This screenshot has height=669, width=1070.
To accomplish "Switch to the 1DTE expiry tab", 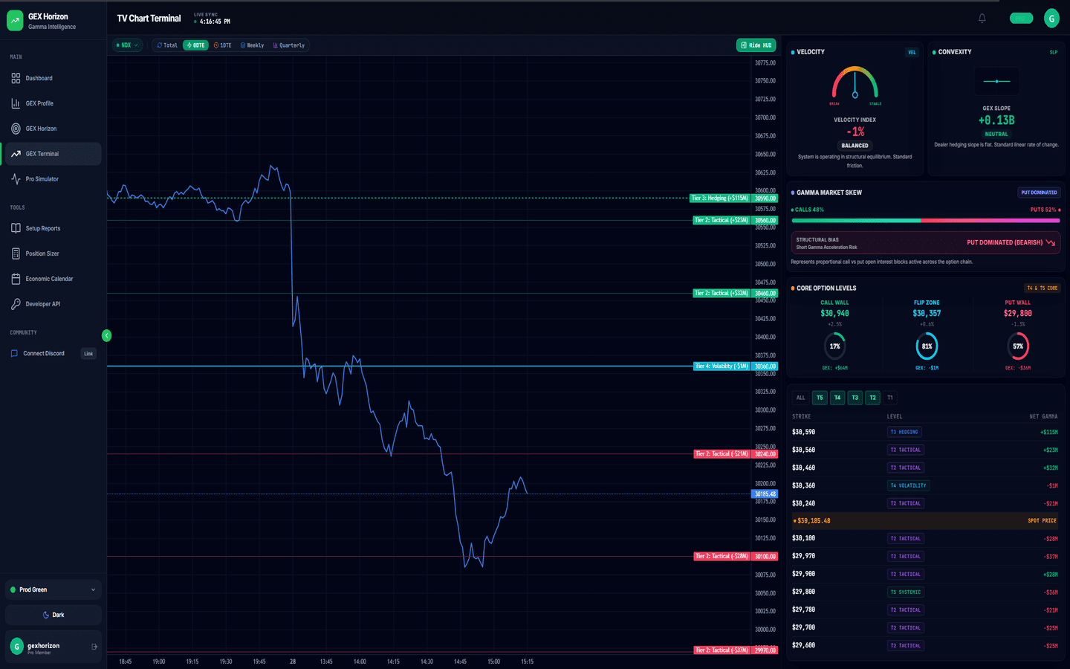I will [x=223, y=45].
